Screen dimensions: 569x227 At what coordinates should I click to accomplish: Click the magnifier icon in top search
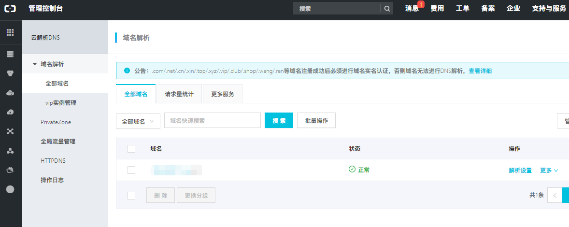(387, 9)
